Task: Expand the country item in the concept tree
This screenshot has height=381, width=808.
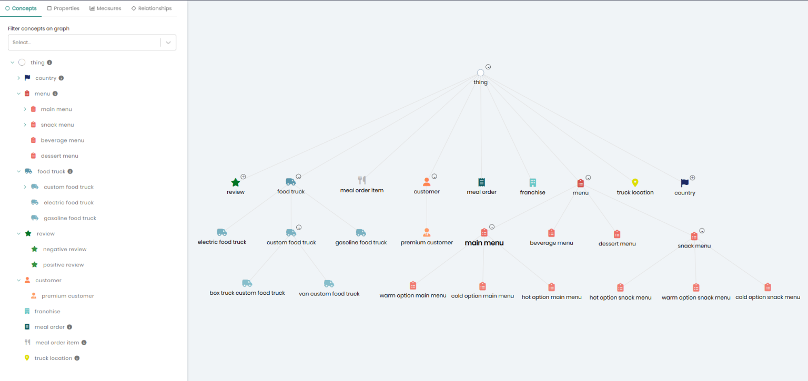Action: click(18, 78)
